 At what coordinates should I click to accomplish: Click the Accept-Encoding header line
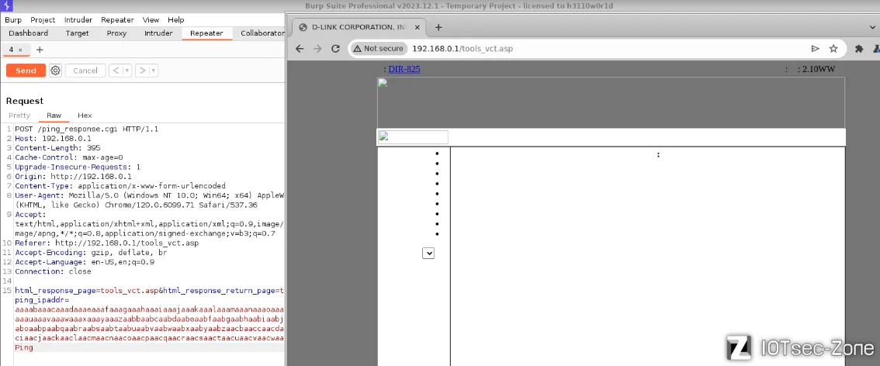91,253
